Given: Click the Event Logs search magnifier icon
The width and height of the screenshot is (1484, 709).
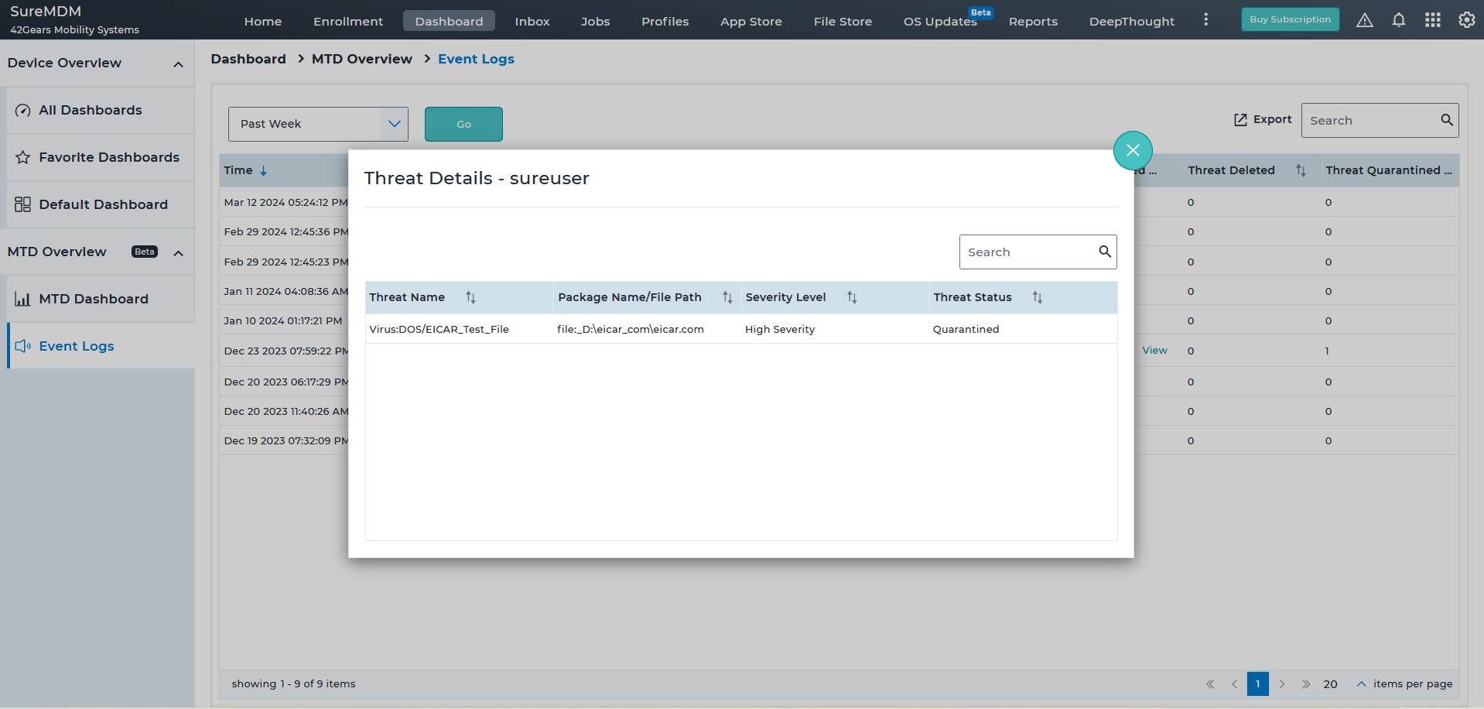Looking at the screenshot, I should click(1447, 120).
